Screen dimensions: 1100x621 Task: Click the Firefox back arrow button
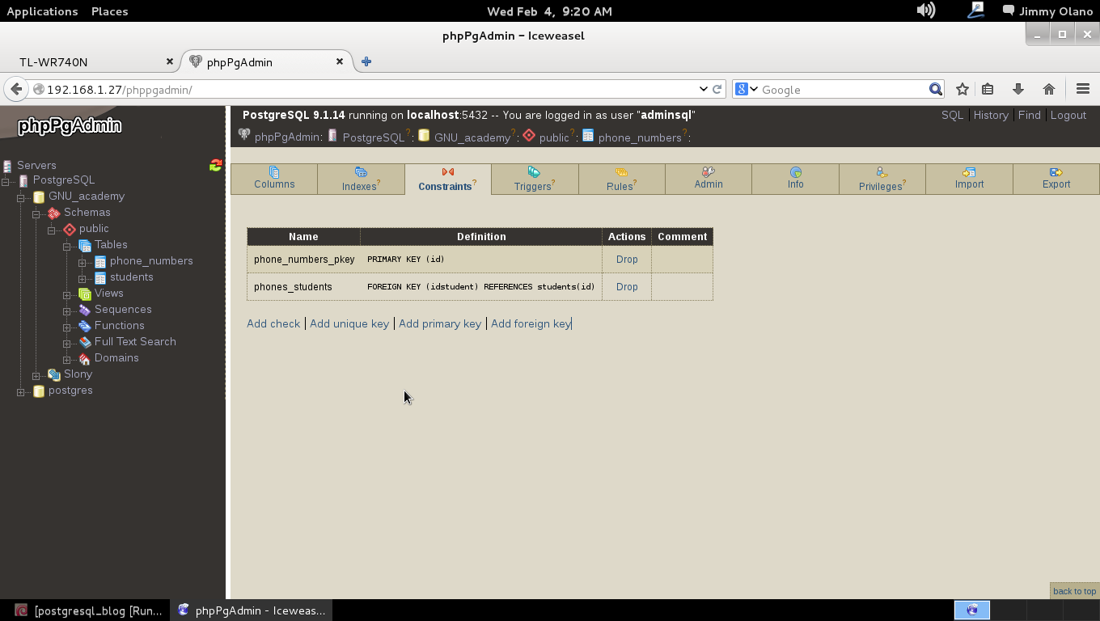coord(16,89)
